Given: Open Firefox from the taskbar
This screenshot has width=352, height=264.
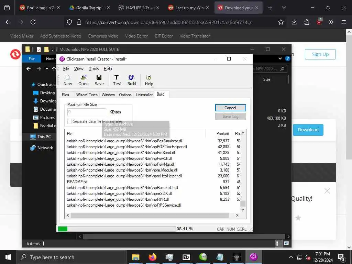Looking at the screenshot, I should (152, 257).
